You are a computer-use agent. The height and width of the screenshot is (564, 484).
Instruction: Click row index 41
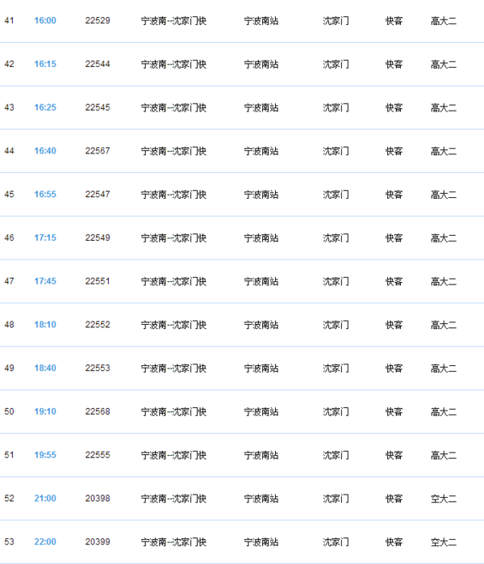click(10, 20)
